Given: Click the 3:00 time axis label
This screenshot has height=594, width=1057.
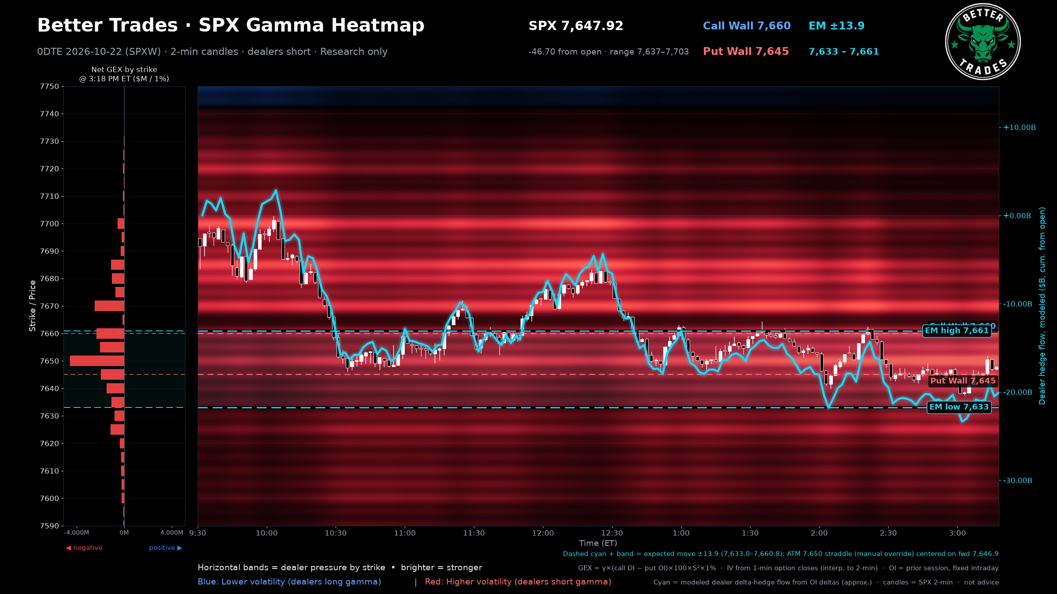Looking at the screenshot, I should pos(957,533).
